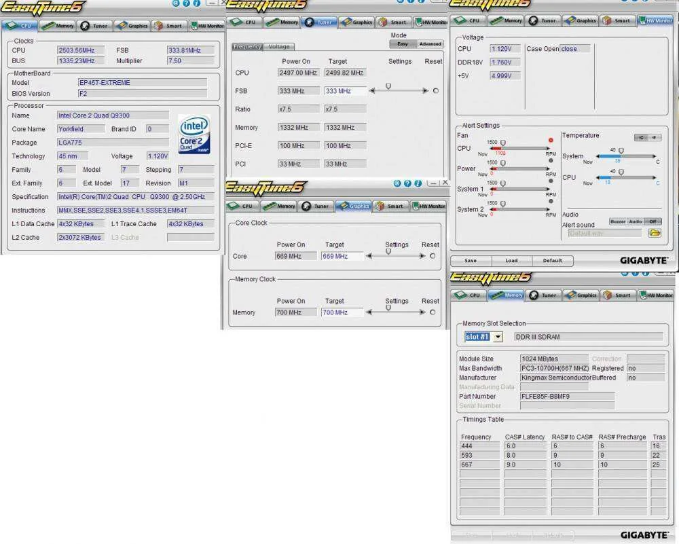Click CPU temperature slider right arrow
This screenshot has height=544, width=679.
(655, 177)
